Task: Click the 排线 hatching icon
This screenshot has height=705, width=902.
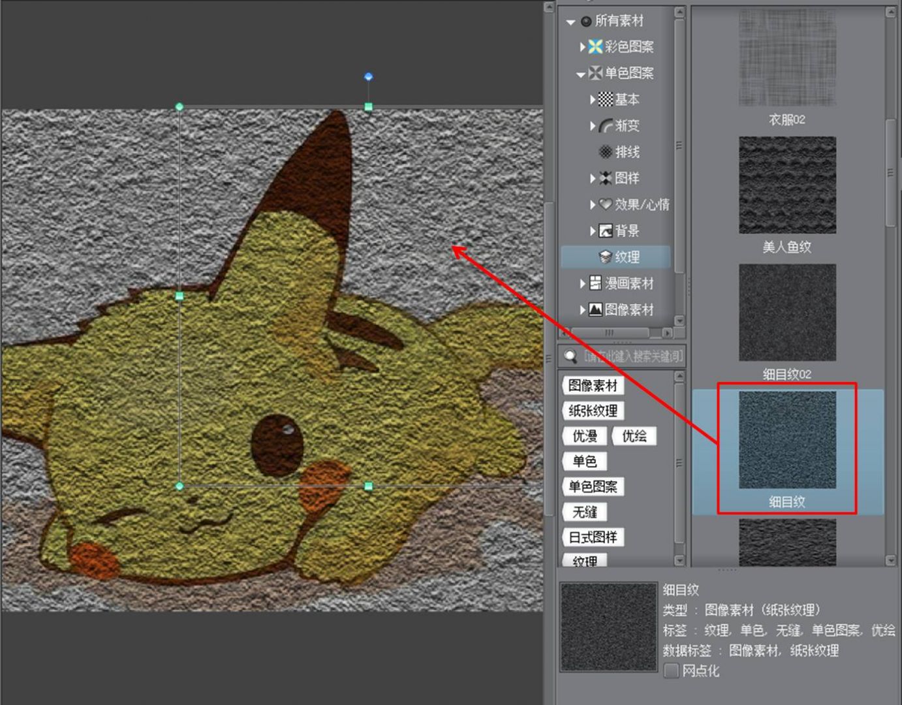Action: point(606,152)
